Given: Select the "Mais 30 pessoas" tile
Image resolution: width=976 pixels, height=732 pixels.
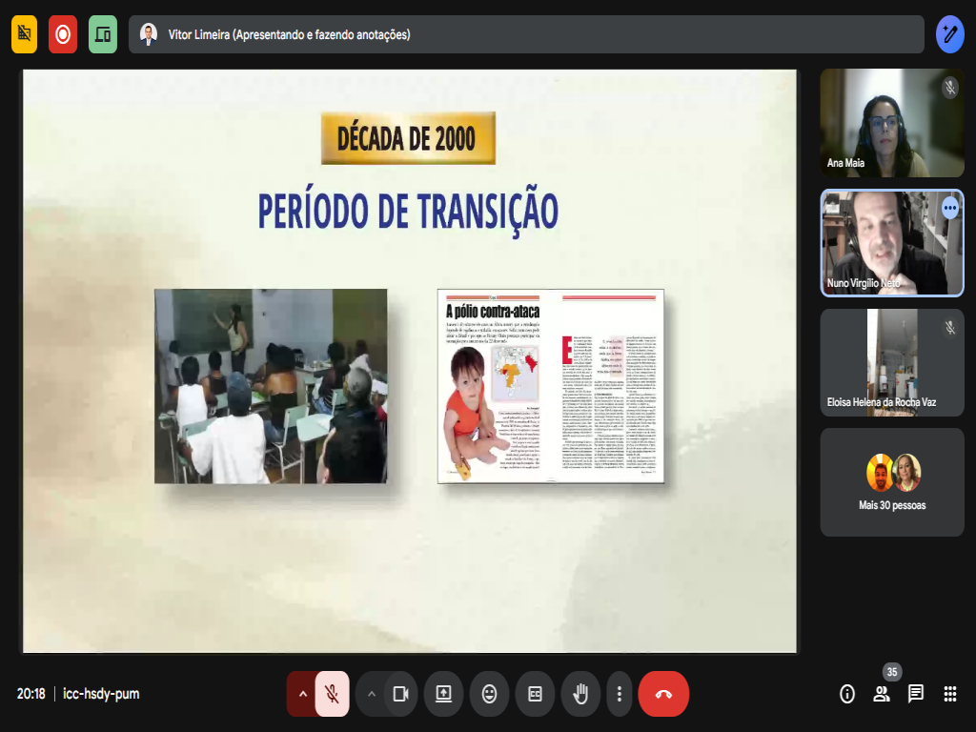Looking at the screenshot, I should click(892, 481).
